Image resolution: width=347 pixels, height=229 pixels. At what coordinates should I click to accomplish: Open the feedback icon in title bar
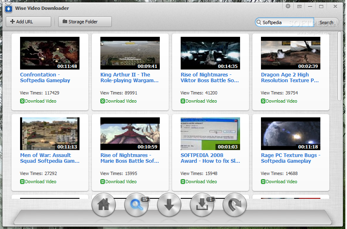tap(299, 7)
